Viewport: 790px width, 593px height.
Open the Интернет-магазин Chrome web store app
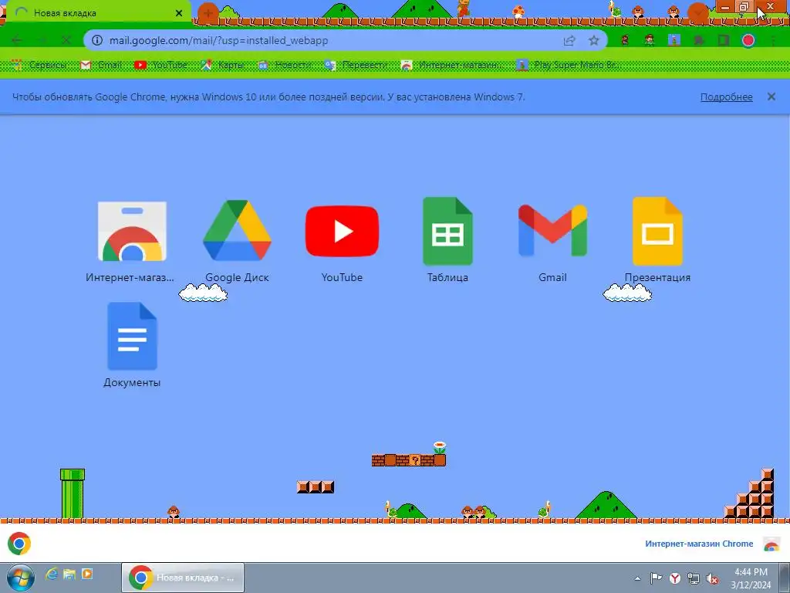pos(132,232)
